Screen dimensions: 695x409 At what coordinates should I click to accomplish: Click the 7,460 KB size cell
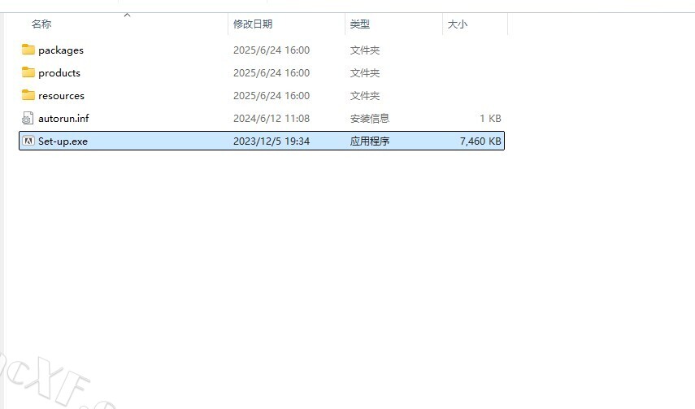480,141
